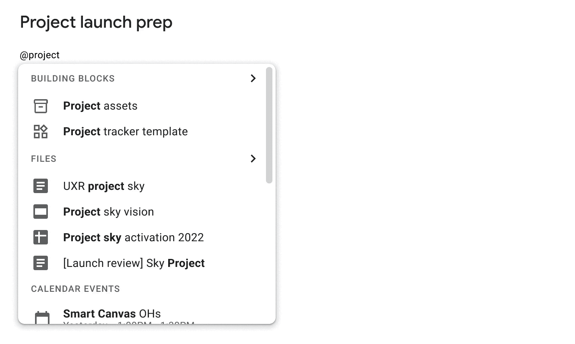Screen dimensions: 575x344
Task: Select Smart Canvas OHs calendar event
Action: coord(144,316)
